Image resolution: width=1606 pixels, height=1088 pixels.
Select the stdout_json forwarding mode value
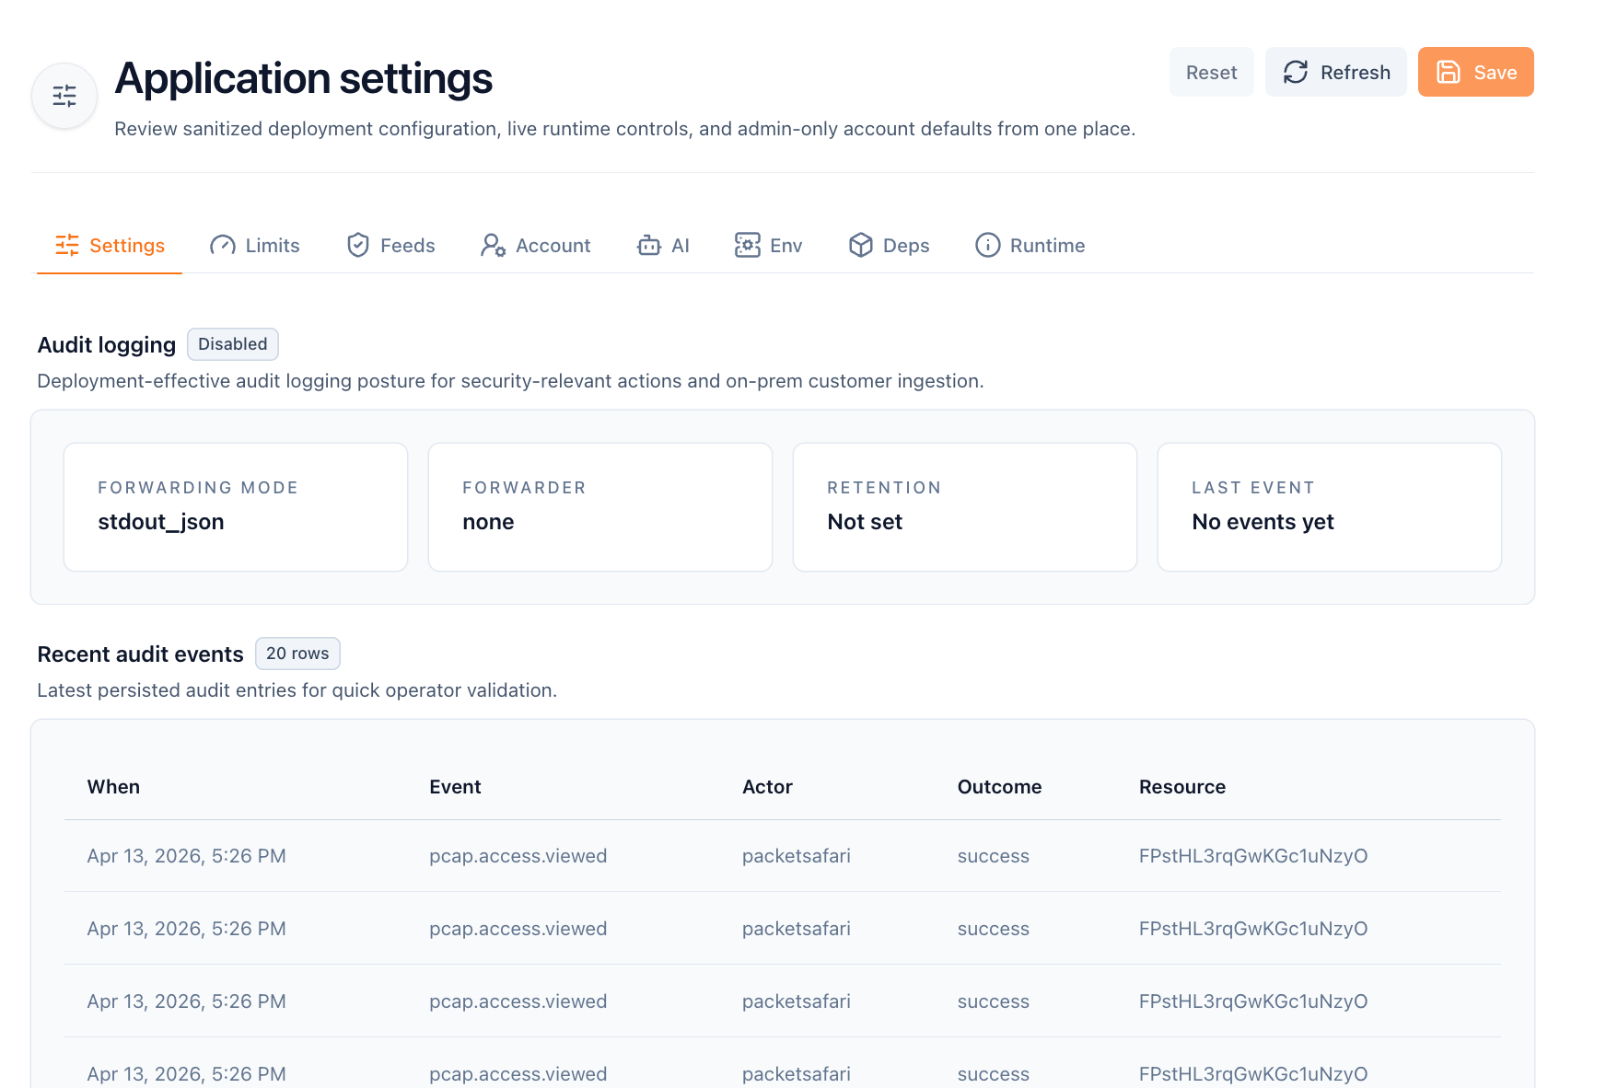[x=161, y=522]
